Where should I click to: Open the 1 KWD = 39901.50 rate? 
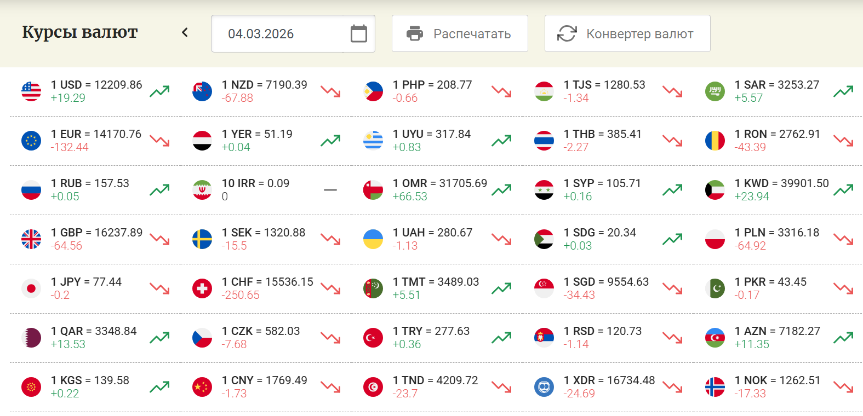point(782,183)
